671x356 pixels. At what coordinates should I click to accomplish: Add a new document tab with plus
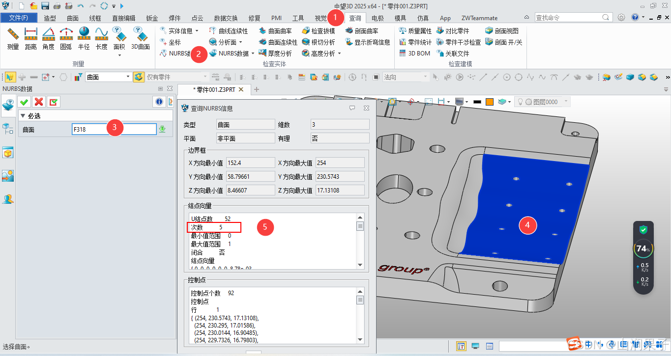(256, 89)
